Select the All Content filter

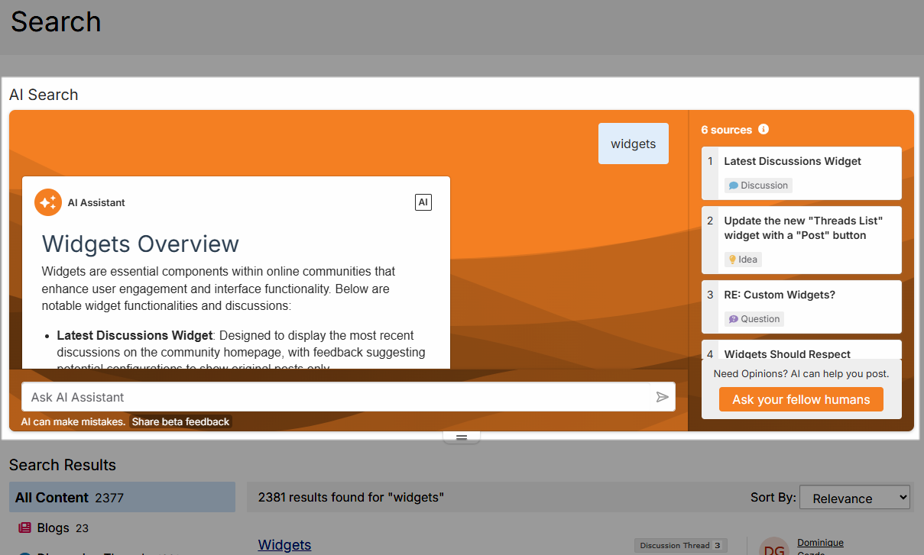click(122, 497)
